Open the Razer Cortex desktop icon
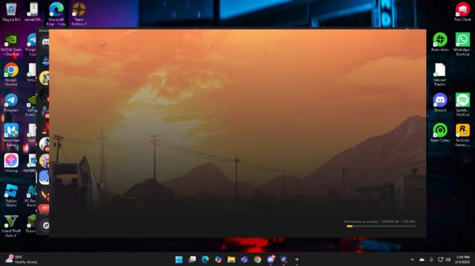Image resolution: width=475 pixels, height=266 pixels. coord(440,132)
